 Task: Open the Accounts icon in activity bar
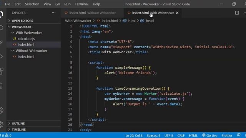[x=1, y=110]
